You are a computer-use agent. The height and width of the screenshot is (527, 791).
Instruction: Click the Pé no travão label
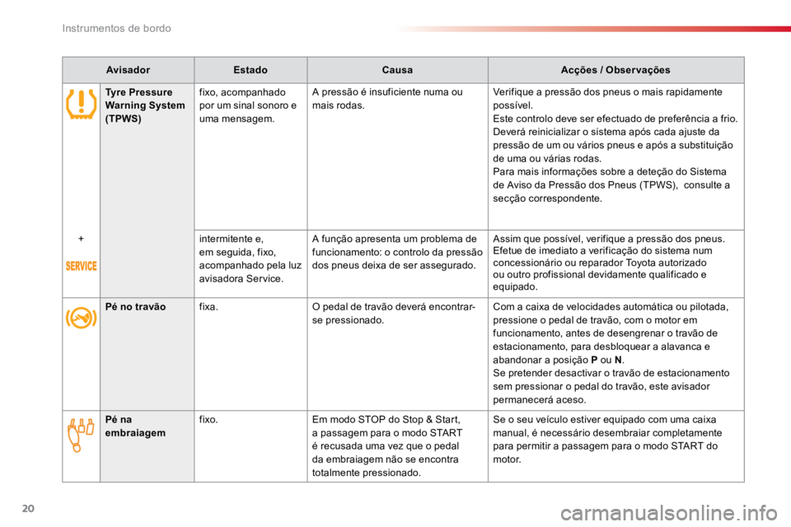pyautogui.click(x=135, y=306)
